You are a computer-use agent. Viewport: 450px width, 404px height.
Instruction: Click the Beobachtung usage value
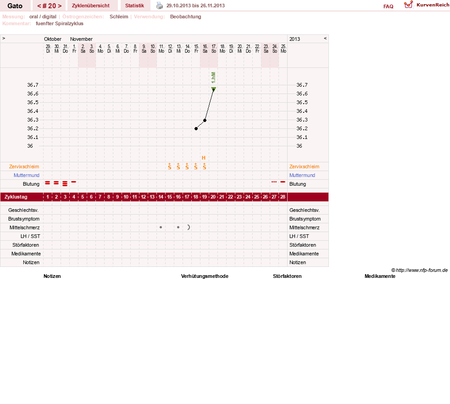click(x=186, y=17)
